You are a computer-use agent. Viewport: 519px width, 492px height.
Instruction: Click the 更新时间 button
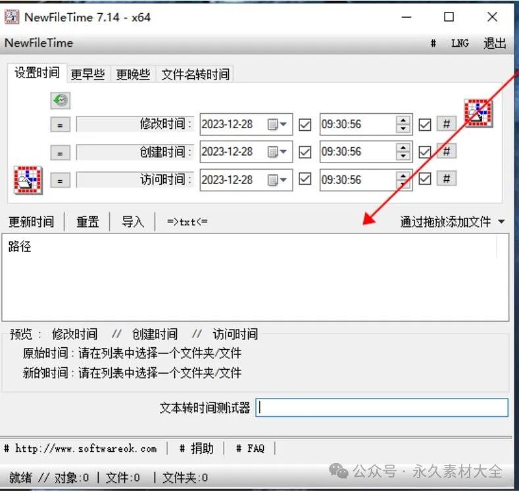tap(31, 222)
